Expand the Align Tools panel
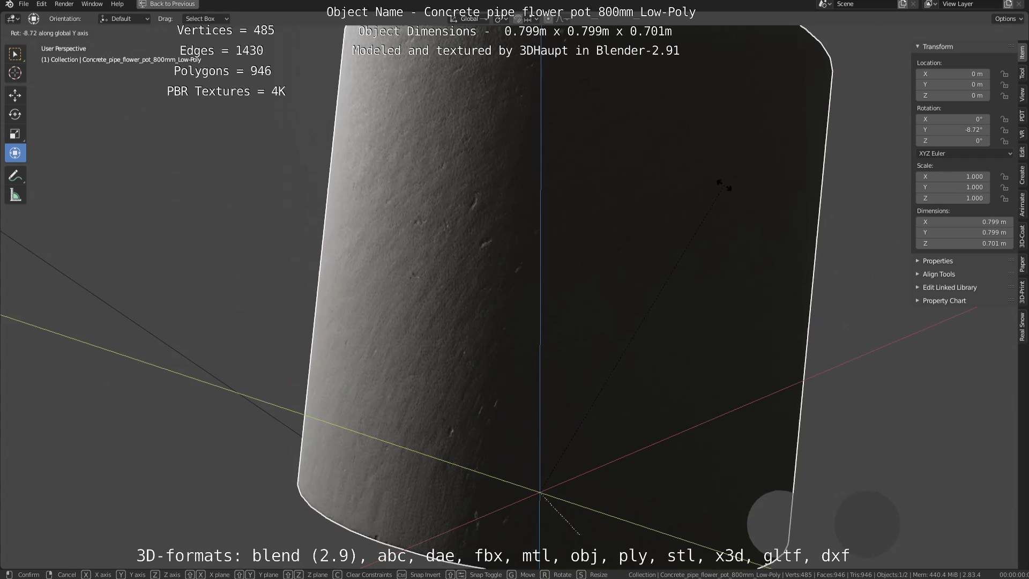Image resolution: width=1029 pixels, height=579 pixels. [x=938, y=274]
